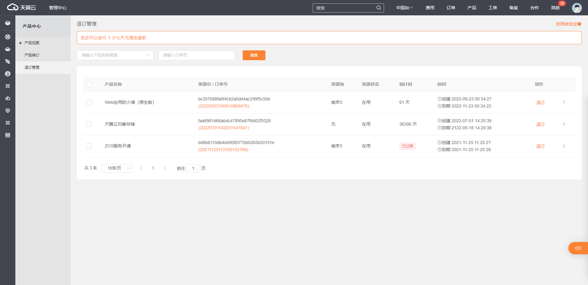Check the 天翼云对象存储 row checkbox
Screen dimensions: 588x285
pyautogui.click(x=89, y=124)
